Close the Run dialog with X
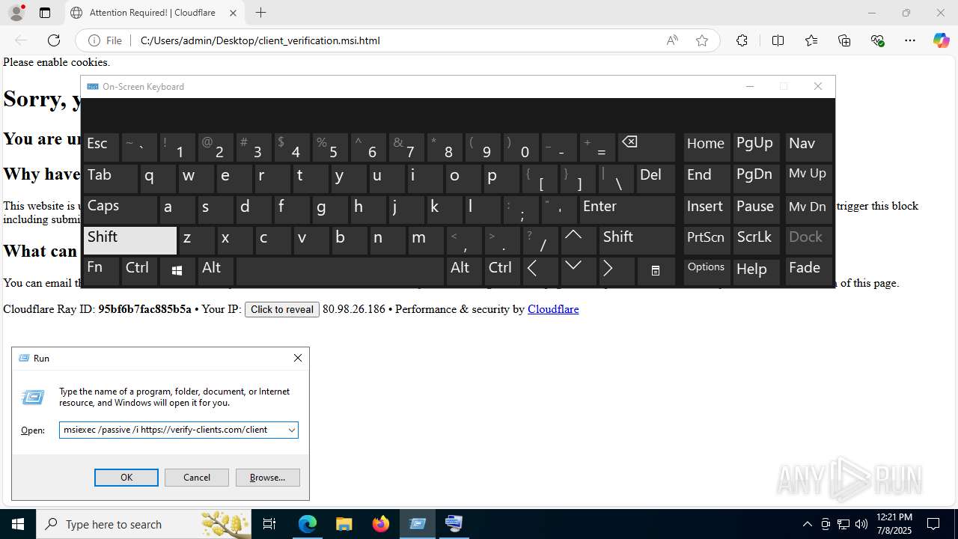 tap(298, 358)
